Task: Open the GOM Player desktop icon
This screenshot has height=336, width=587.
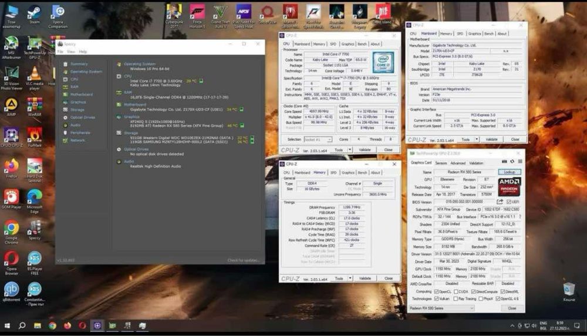Action: 11,199
